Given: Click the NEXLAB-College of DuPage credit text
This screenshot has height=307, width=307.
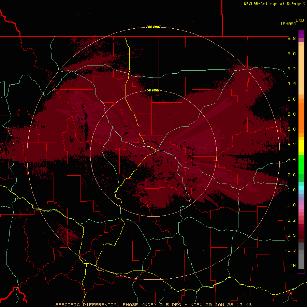Looking at the screenshot, I should 275,4.
